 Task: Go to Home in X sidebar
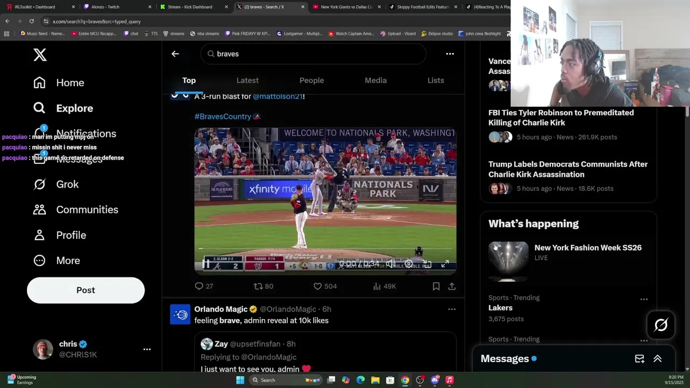(59, 82)
